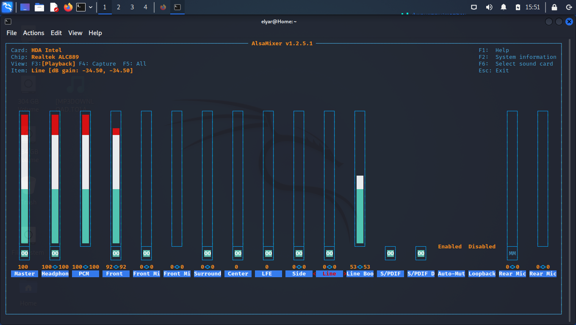Click the PCM volume slider bar
The height and width of the screenshot is (325, 576).
tap(86, 179)
